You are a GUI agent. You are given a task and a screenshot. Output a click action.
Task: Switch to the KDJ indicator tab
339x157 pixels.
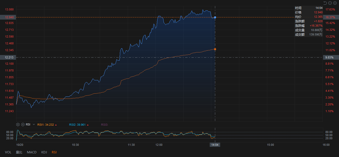click(44, 152)
